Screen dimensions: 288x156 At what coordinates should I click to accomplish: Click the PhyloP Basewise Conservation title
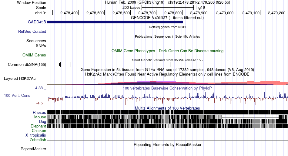pyautogui.click(x=167, y=88)
